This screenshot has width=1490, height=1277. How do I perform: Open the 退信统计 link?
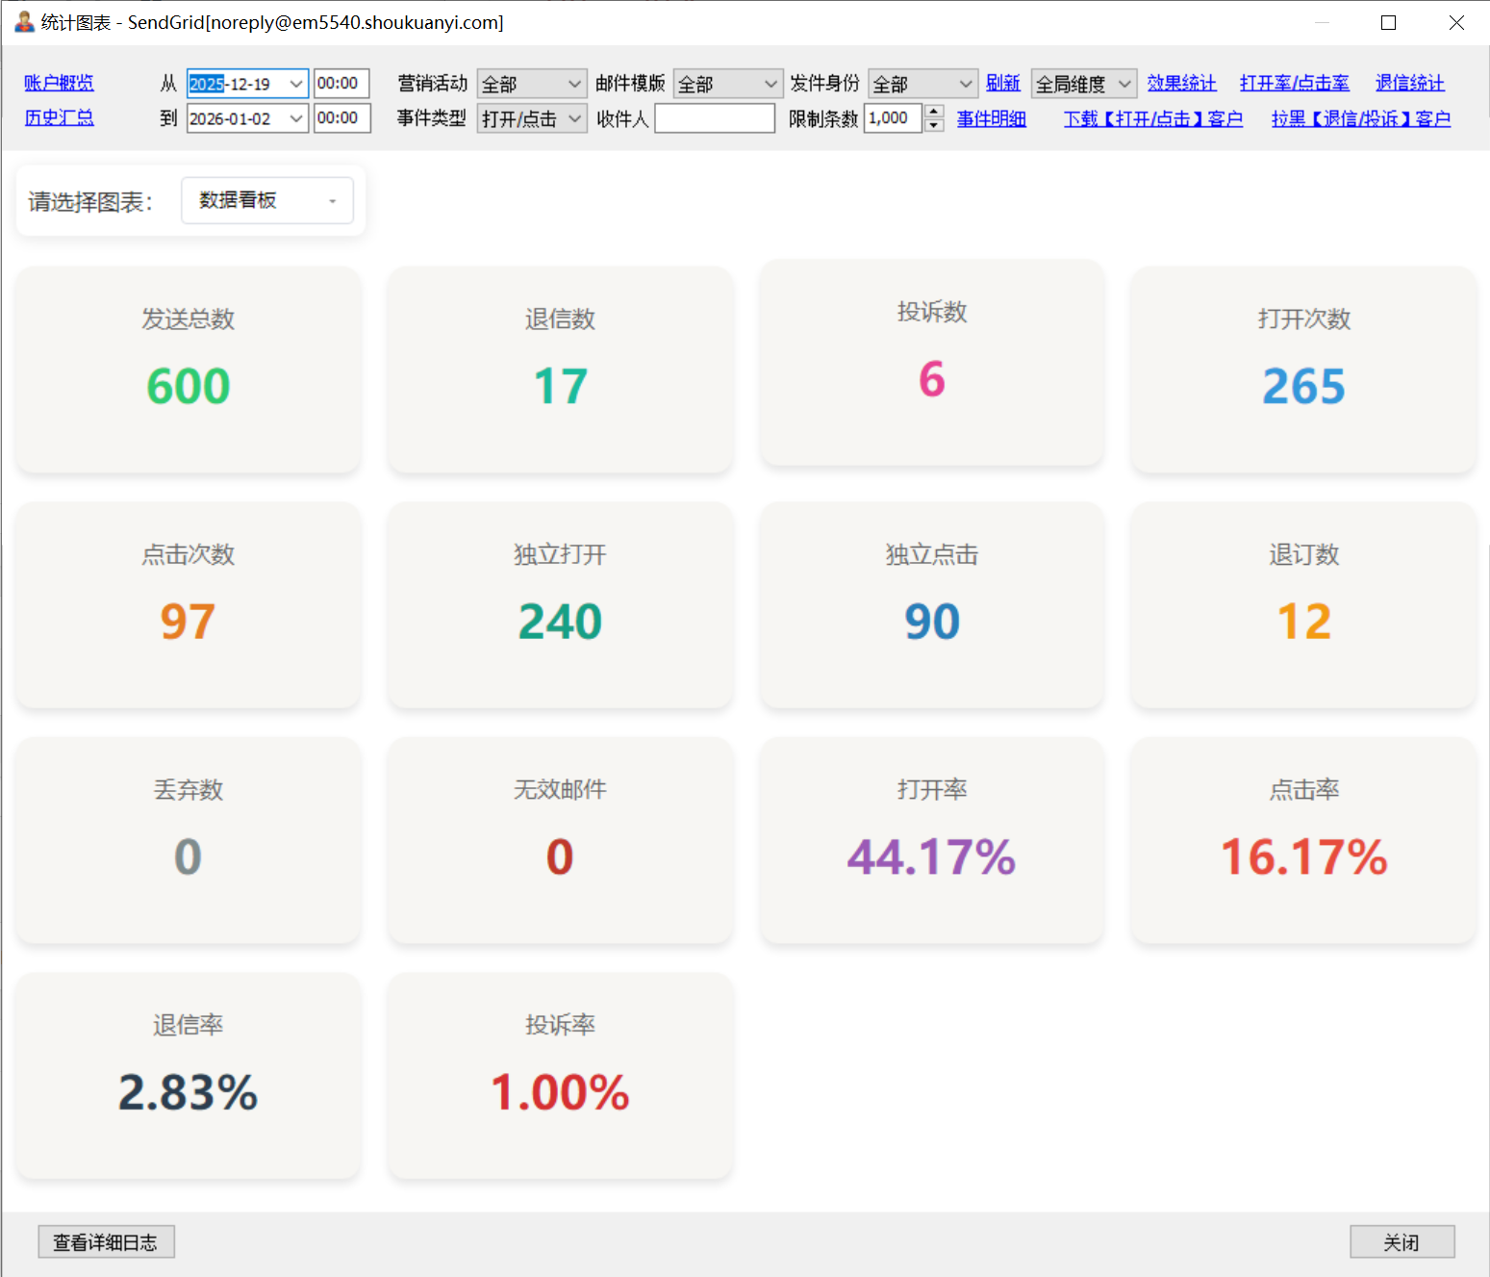coord(1409,84)
